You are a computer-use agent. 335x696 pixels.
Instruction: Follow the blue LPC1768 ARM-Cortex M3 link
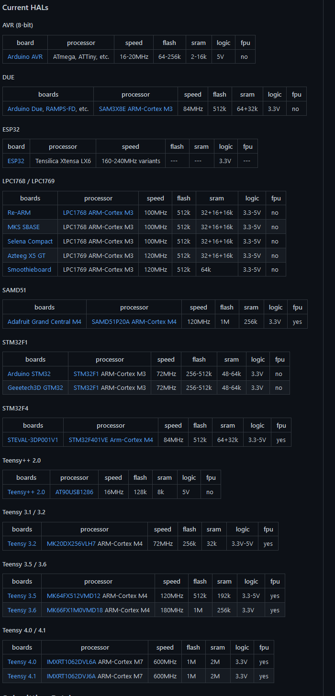click(98, 212)
